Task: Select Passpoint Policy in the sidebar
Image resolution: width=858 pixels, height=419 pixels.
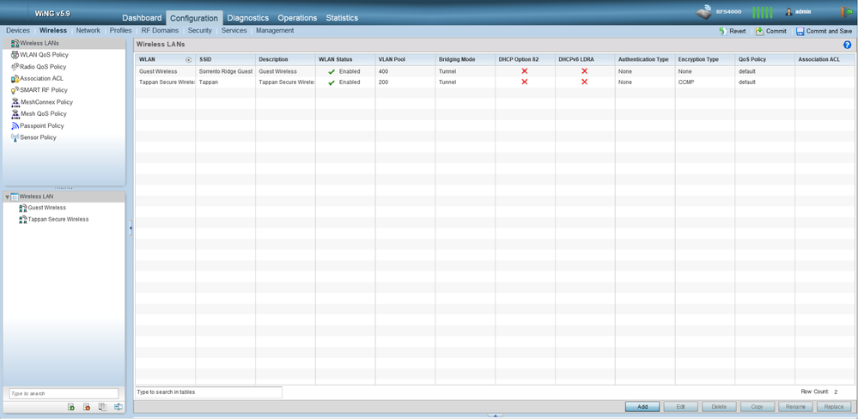Action: (41, 125)
